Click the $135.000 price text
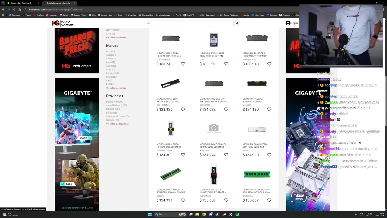 [x=207, y=200]
